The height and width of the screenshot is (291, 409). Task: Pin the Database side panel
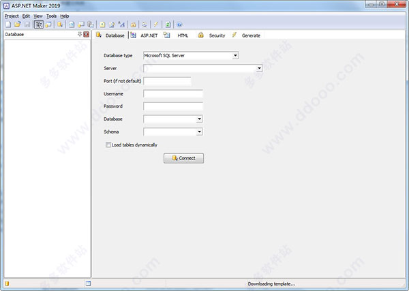click(80, 34)
